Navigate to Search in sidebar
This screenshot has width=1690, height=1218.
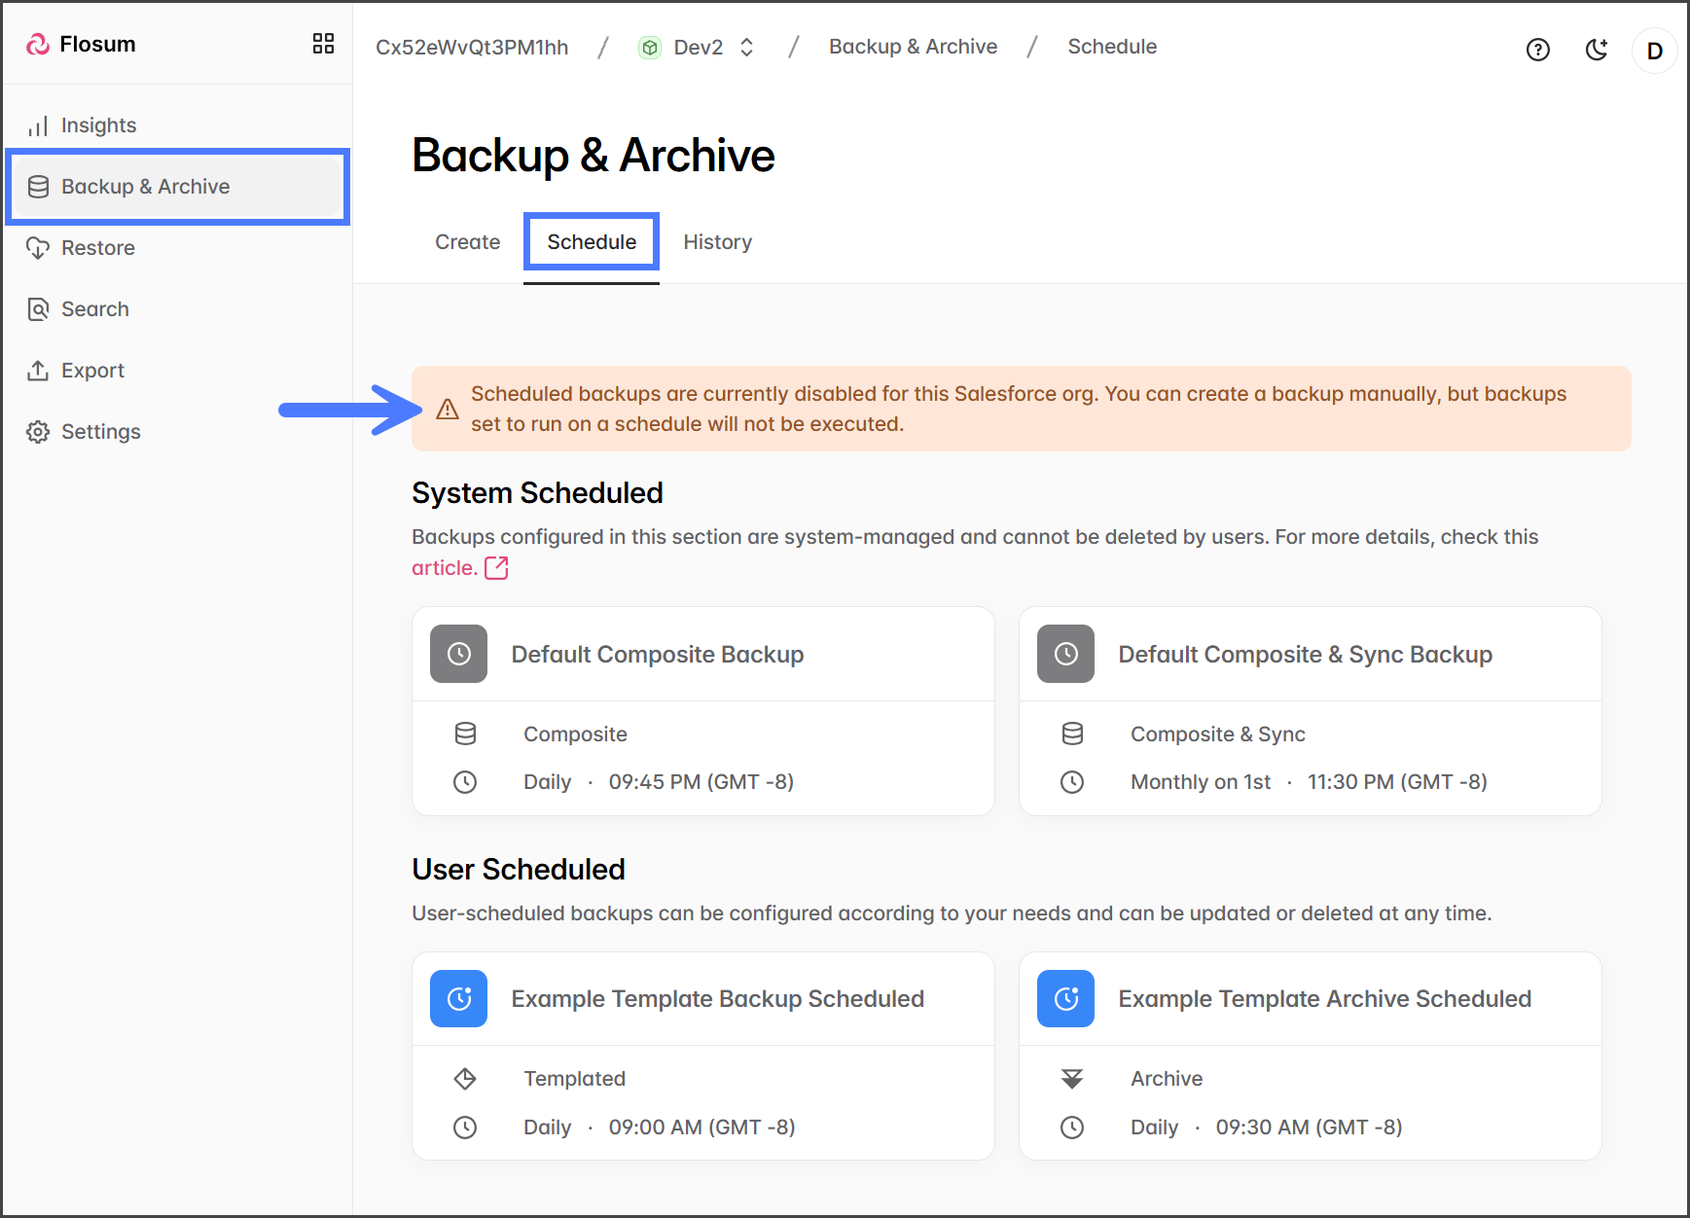(94, 309)
